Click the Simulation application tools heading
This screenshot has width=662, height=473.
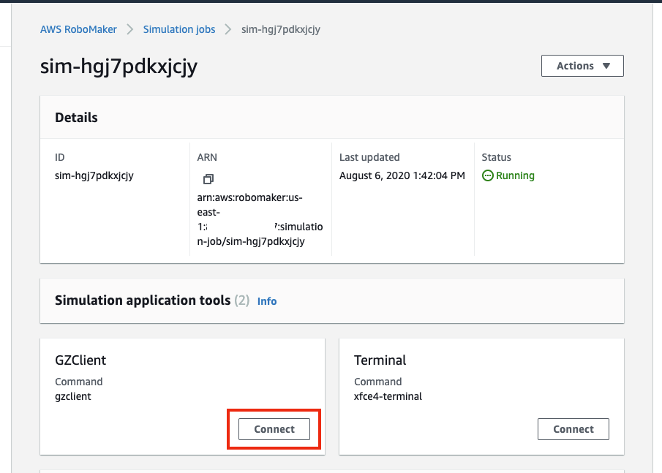(143, 300)
